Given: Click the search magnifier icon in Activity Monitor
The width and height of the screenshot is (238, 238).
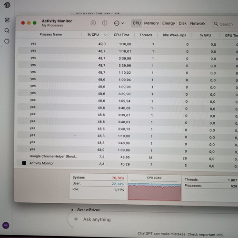Looking at the screenshot, I should [x=216, y=24].
